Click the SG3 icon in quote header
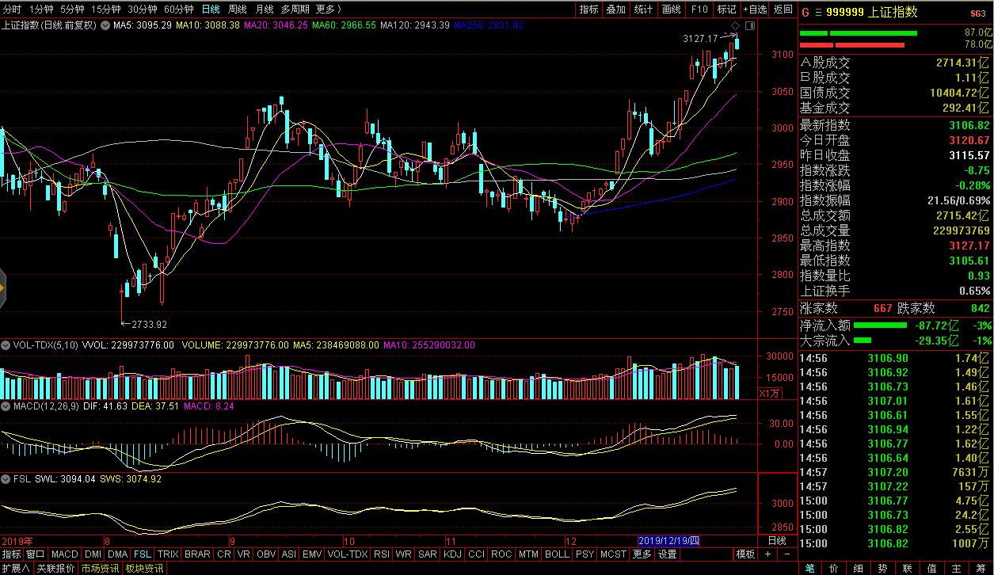This screenshot has height=575, width=994. click(977, 13)
